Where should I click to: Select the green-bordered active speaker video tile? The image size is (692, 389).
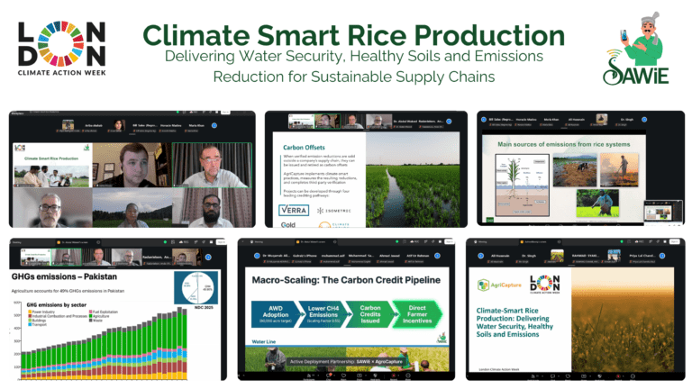[212, 165]
